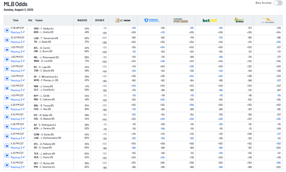Favorite the KC vs TOR game star

click(x=7, y=69)
